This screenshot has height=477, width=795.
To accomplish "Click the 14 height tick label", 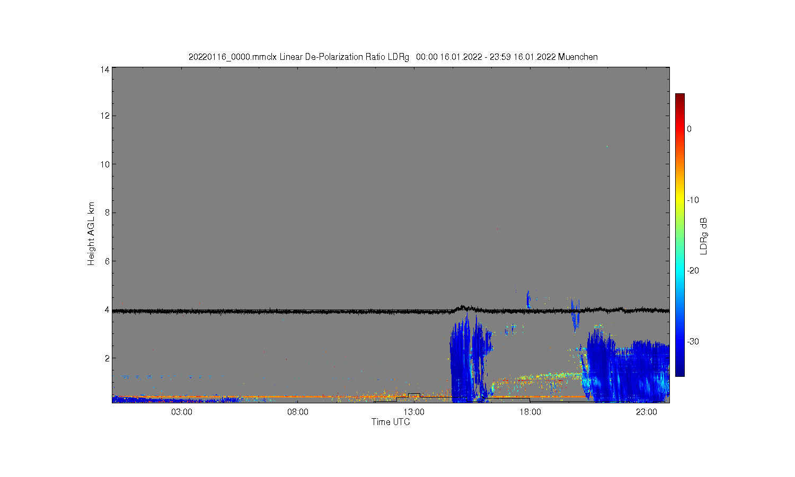I will (x=105, y=69).
